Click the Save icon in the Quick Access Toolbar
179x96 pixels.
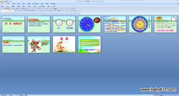6,1
